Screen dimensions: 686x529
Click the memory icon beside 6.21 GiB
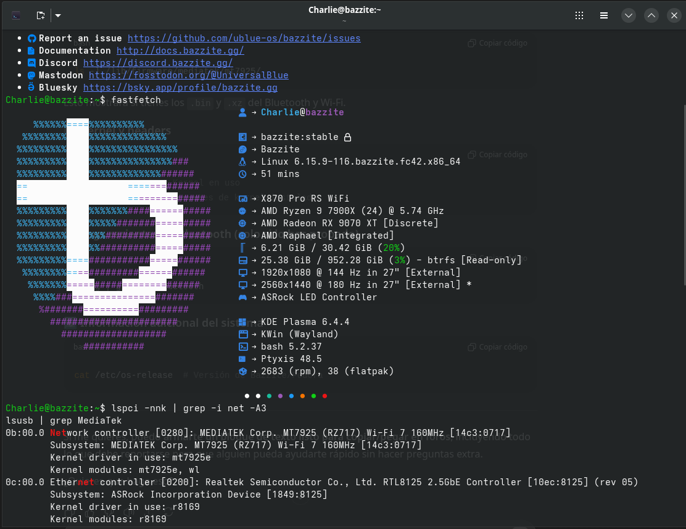(242, 248)
